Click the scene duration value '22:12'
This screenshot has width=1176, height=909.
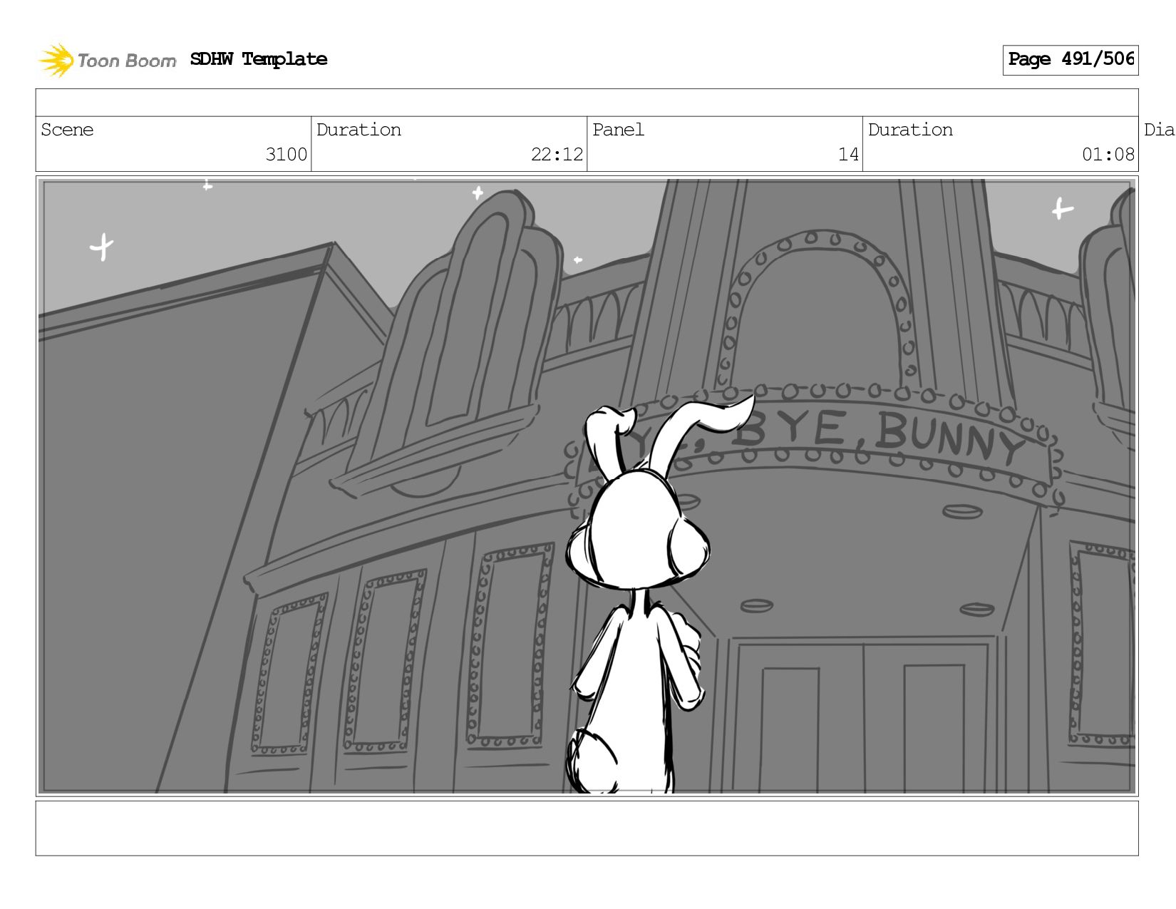557,155
